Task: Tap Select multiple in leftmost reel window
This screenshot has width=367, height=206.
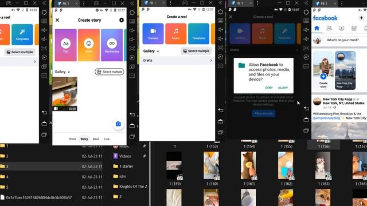Action: coord(19,52)
